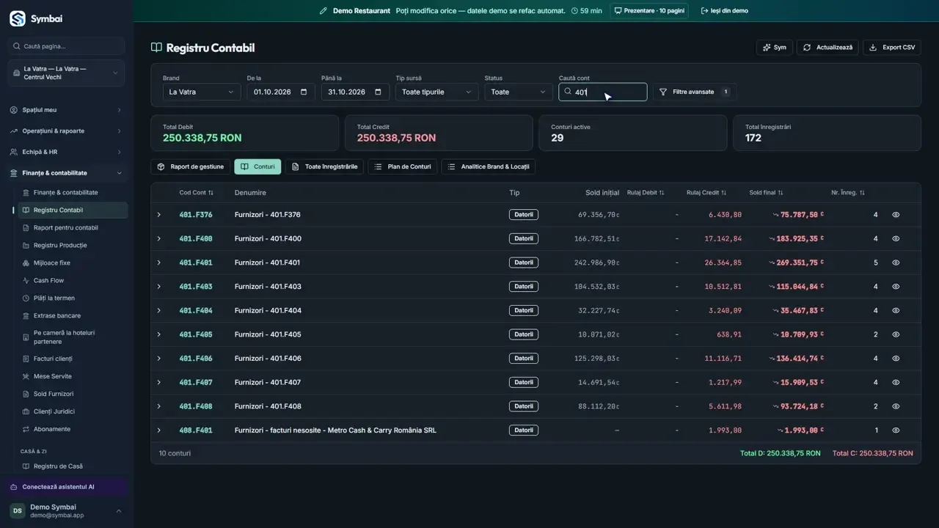The width and height of the screenshot is (939, 528).
Task: View details of account 401.F405
Action: 896,334
